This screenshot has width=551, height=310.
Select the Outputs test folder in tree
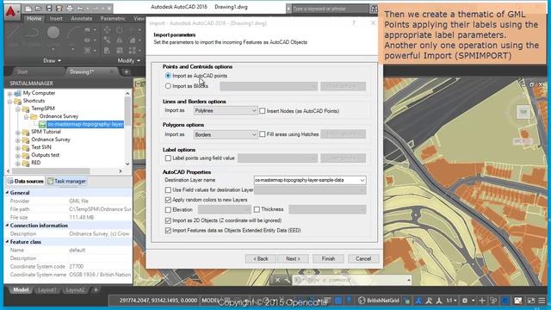click(x=46, y=155)
